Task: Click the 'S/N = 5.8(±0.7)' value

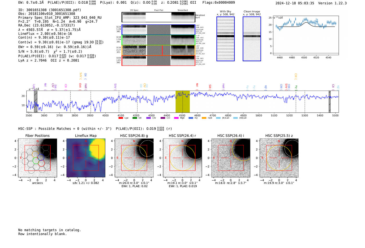Action: 34,52
